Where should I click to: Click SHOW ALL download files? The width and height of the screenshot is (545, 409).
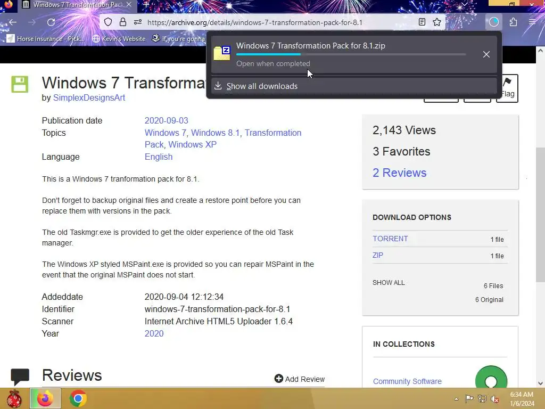pos(389,282)
